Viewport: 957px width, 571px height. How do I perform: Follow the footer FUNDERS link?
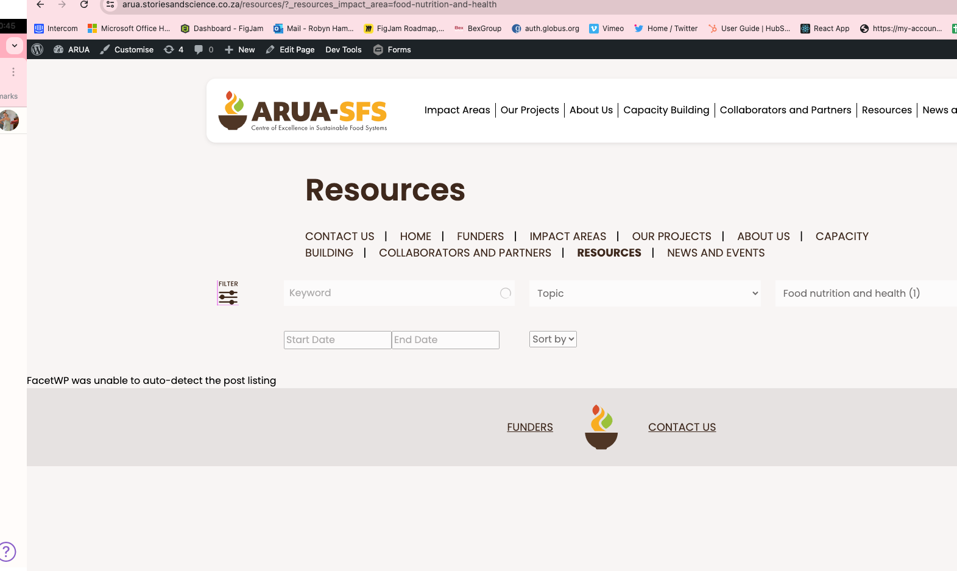point(529,427)
